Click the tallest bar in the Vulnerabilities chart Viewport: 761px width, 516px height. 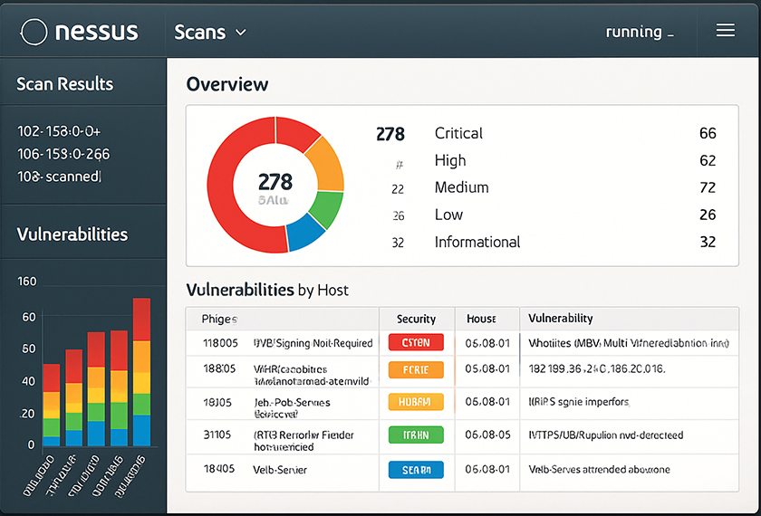click(x=141, y=371)
